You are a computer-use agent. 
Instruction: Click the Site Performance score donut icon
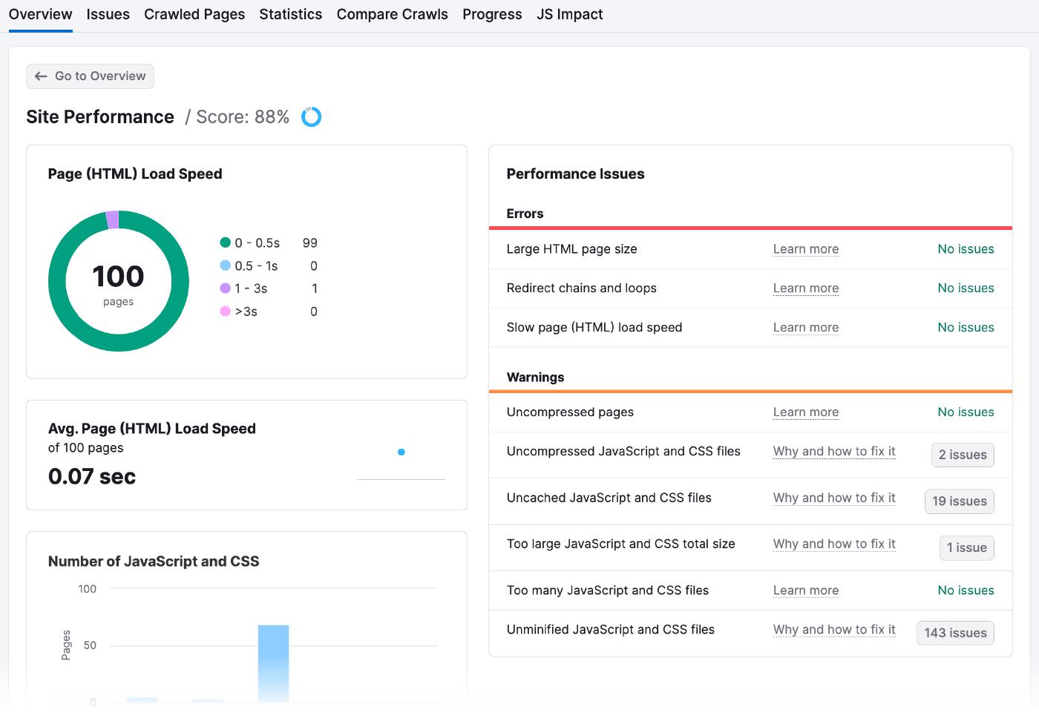311,117
